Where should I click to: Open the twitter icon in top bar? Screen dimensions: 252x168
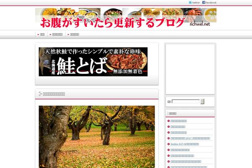(x=190, y=3)
